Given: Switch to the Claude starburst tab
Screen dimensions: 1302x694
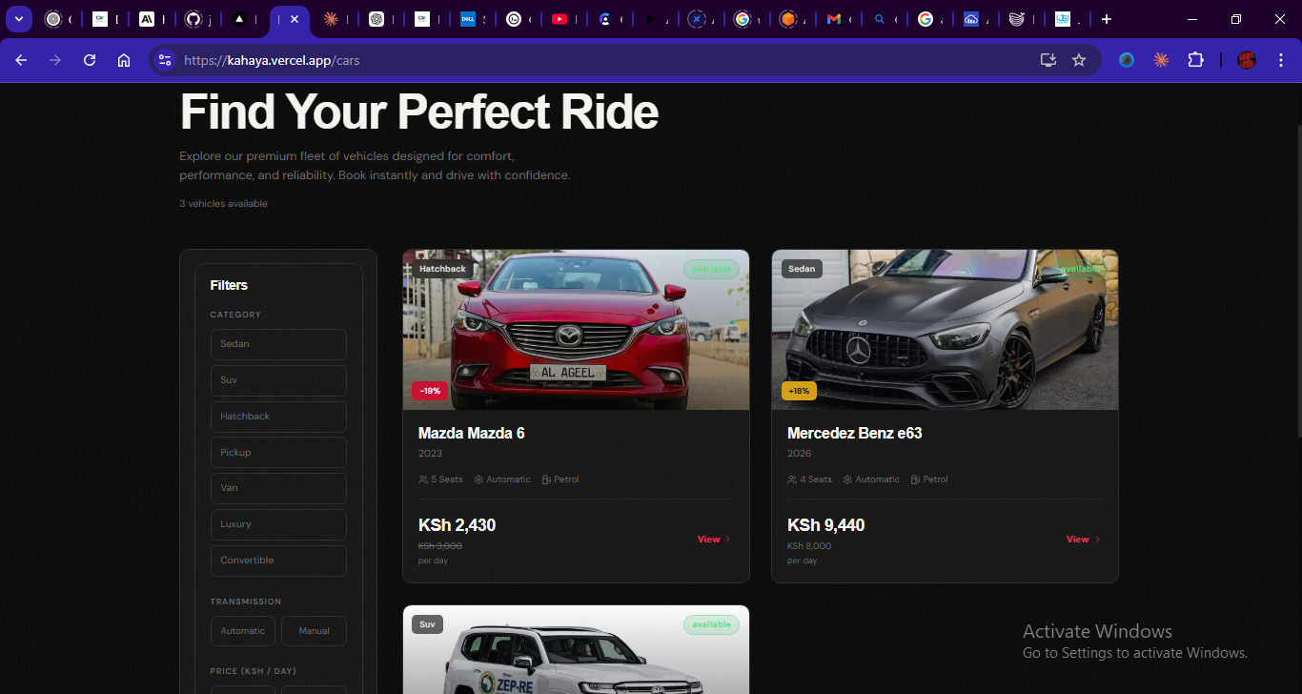Looking at the screenshot, I should click(x=331, y=19).
